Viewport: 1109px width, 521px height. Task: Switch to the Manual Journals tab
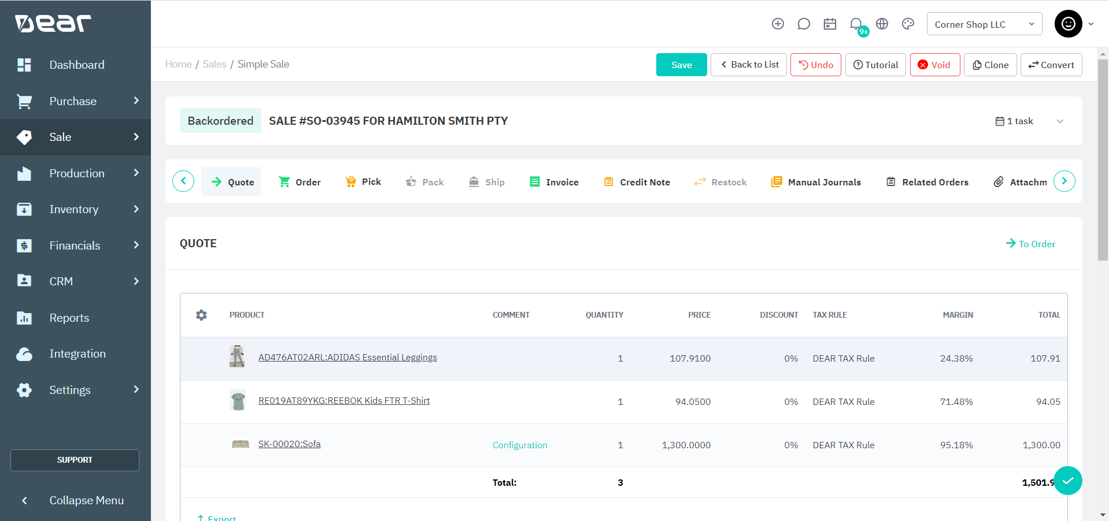[x=816, y=182]
